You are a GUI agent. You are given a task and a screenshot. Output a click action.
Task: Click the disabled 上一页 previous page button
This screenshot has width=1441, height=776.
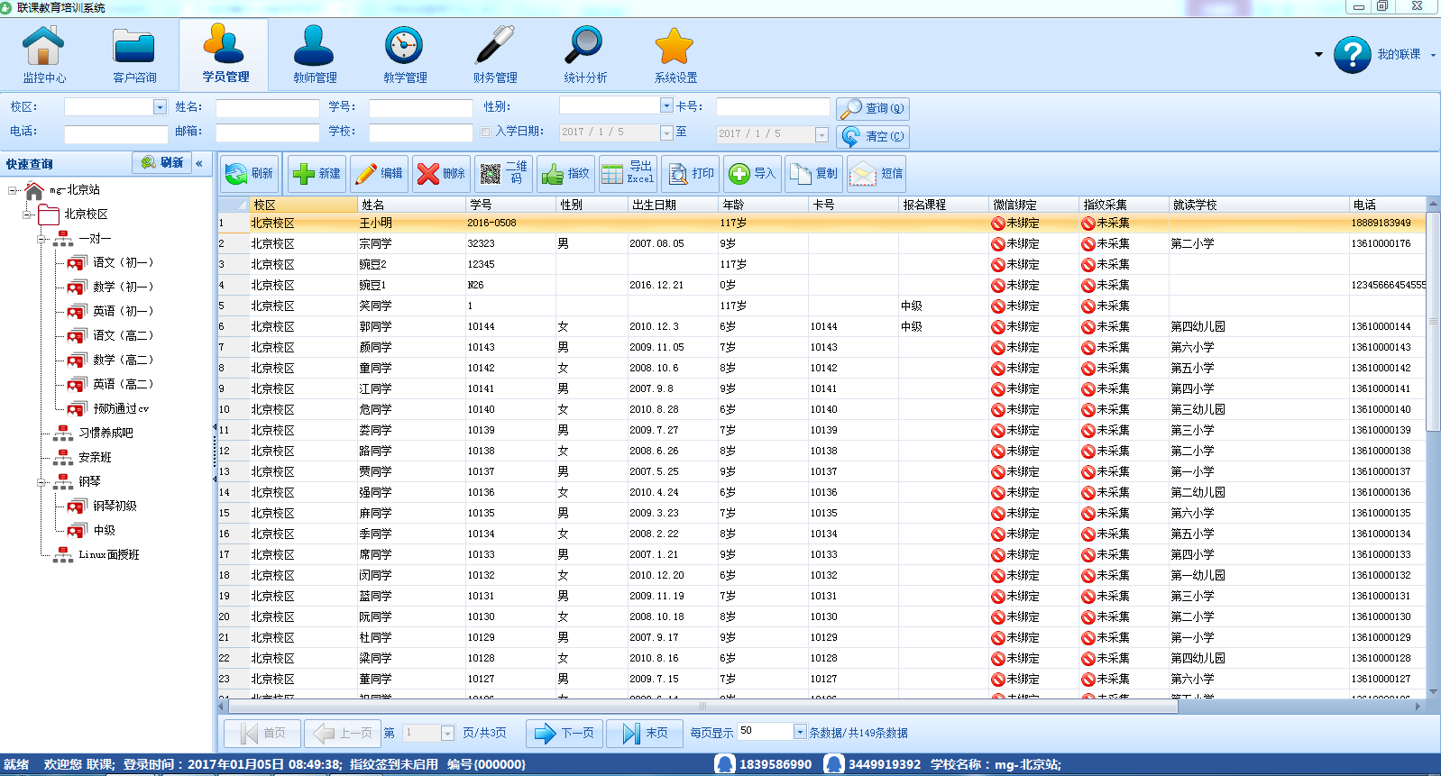pyautogui.click(x=342, y=734)
